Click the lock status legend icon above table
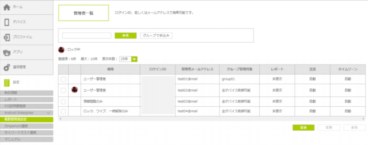The image size is (368, 145). click(61, 49)
